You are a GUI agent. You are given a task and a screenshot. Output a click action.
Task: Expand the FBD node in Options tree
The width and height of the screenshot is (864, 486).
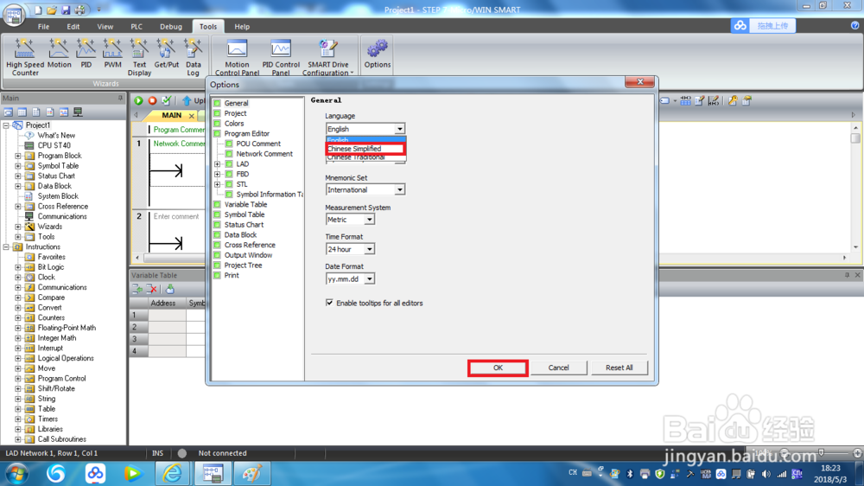(217, 175)
